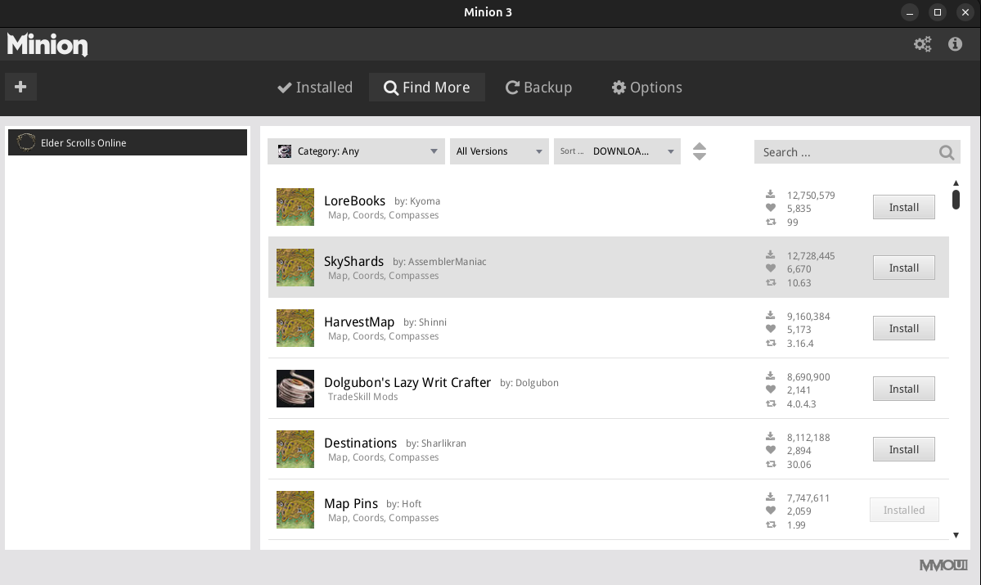Click the plus add-game button
This screenshot has height=585, width=981.
(x=20, y=87)
